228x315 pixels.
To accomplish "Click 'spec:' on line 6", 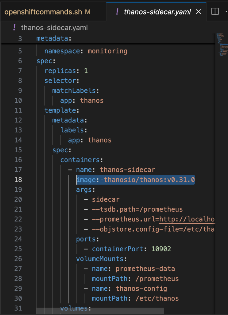I will (46, 61).
